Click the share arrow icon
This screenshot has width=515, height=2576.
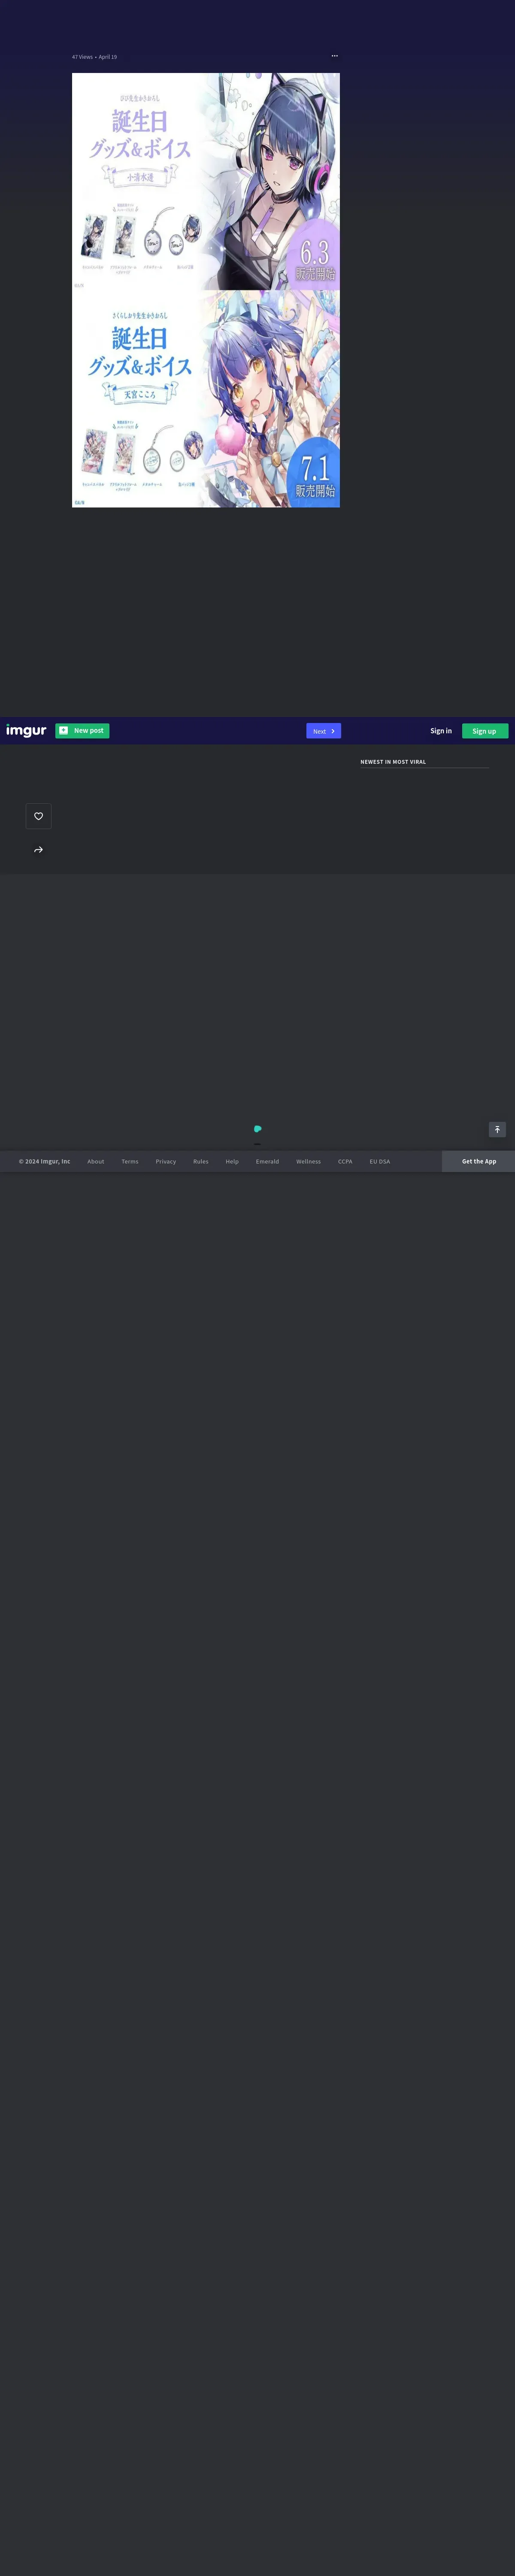(x=39, y=850)
